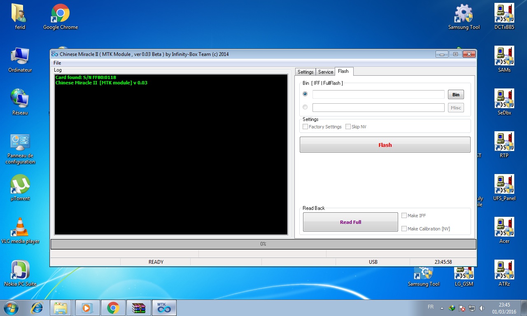Viewport: 527px width, 316px height.
Task: Open Windows Media Player taskbar icon
Action: [x=87, y=308]
